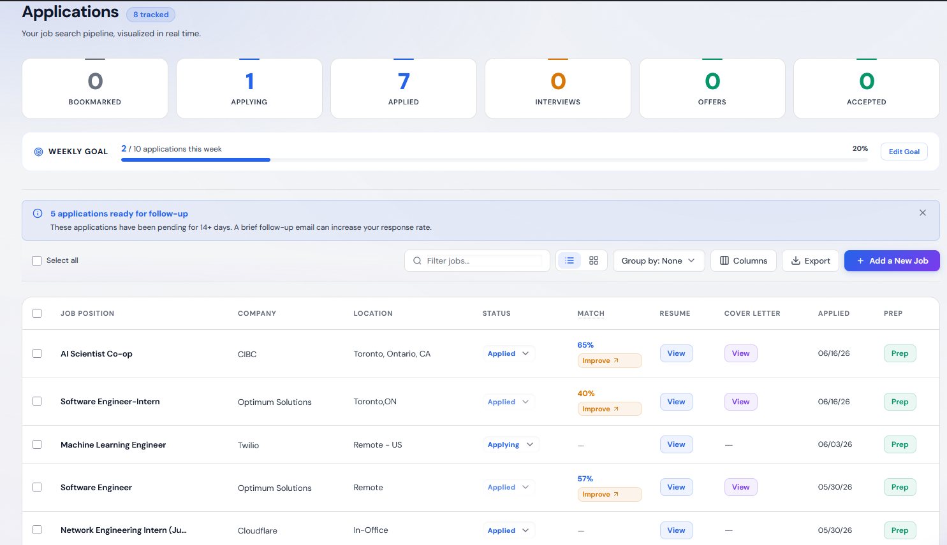
Task: View resume for Software Engineer-Intern
Action: click(x=677, y=402)
